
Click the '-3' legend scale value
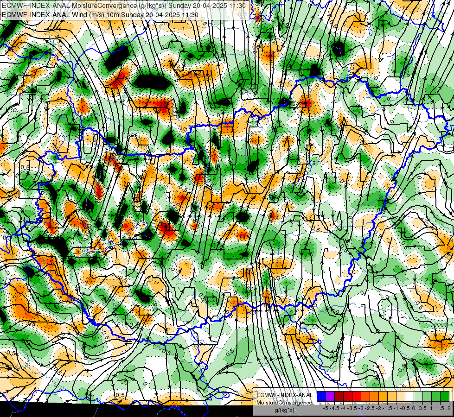(361, 408)
